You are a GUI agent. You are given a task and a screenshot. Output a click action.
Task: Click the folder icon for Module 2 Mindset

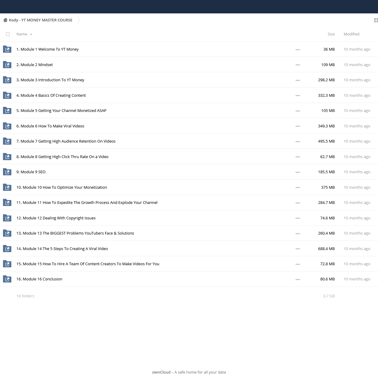point(7,65)
